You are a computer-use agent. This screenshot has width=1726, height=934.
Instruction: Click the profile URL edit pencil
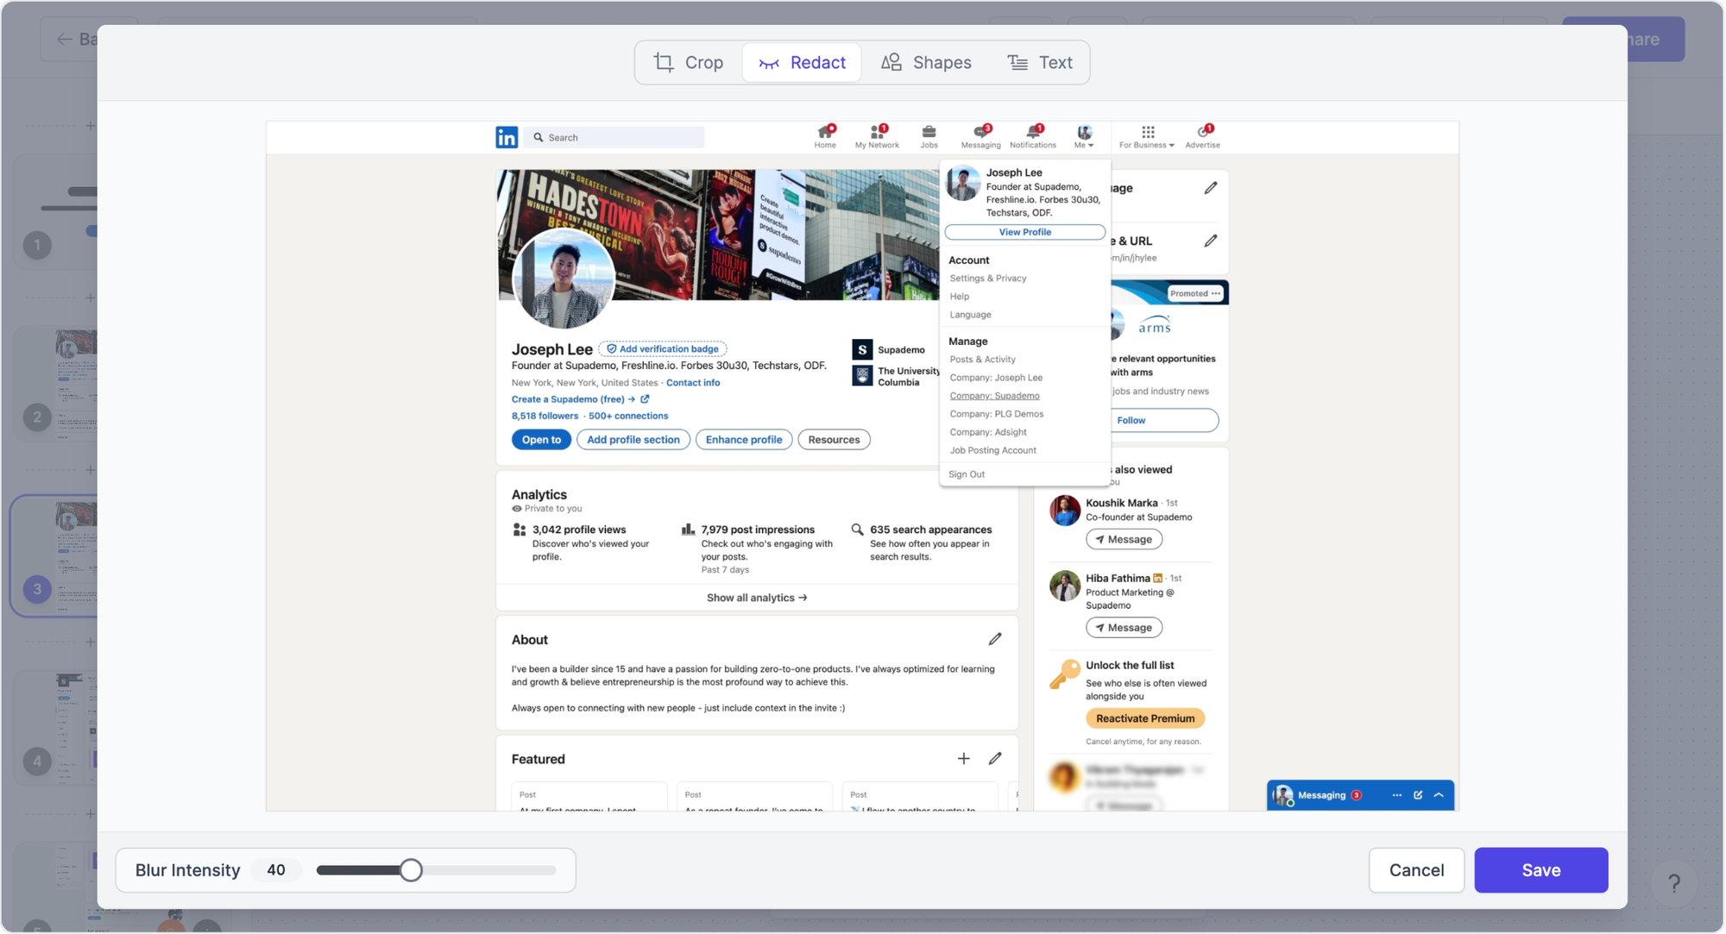(1210, 241)
